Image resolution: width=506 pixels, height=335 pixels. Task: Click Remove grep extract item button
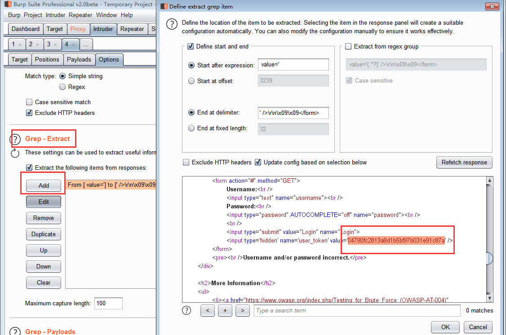(44, 218)
